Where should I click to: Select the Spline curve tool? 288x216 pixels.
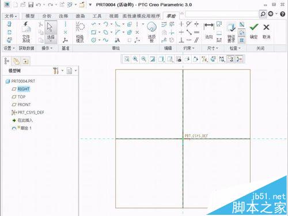coord(105,40)
